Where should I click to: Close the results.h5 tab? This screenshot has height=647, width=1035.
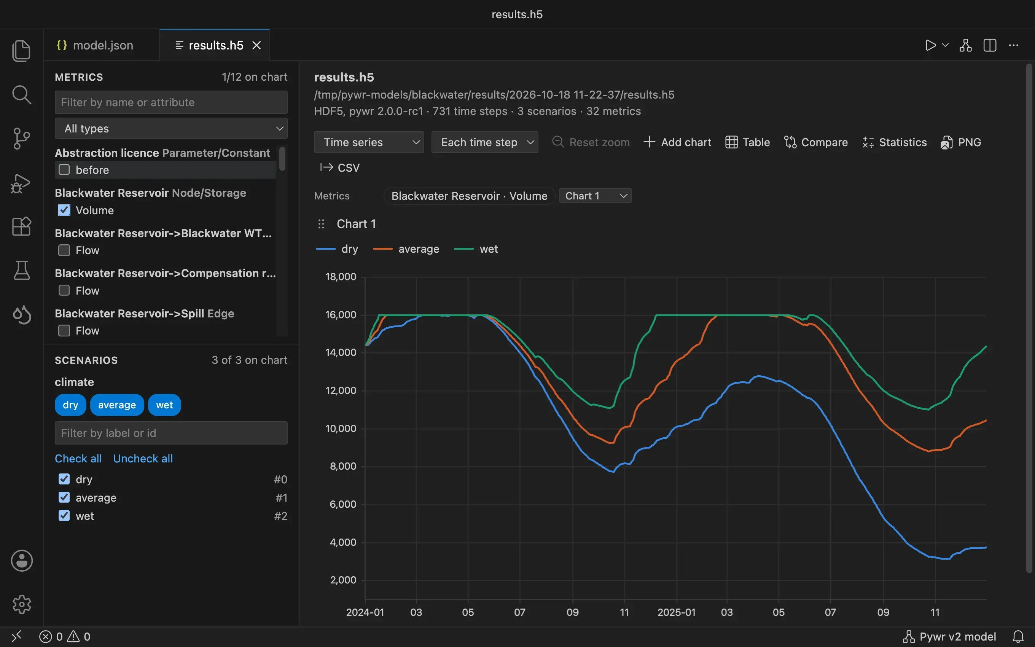256,45
